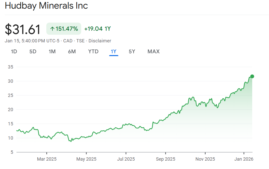Click the 35 y-axis price label
This screenshot has width=269, height=169.
(x=11, y=67)
